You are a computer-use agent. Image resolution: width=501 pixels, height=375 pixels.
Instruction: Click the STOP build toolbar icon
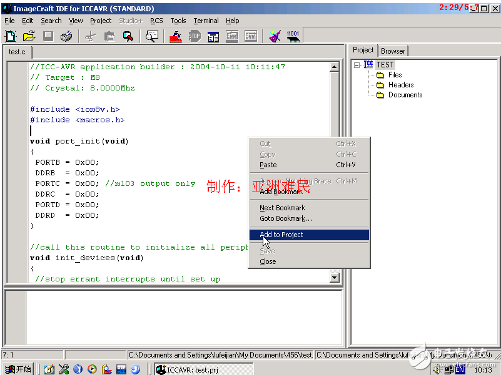coord(195,36)
